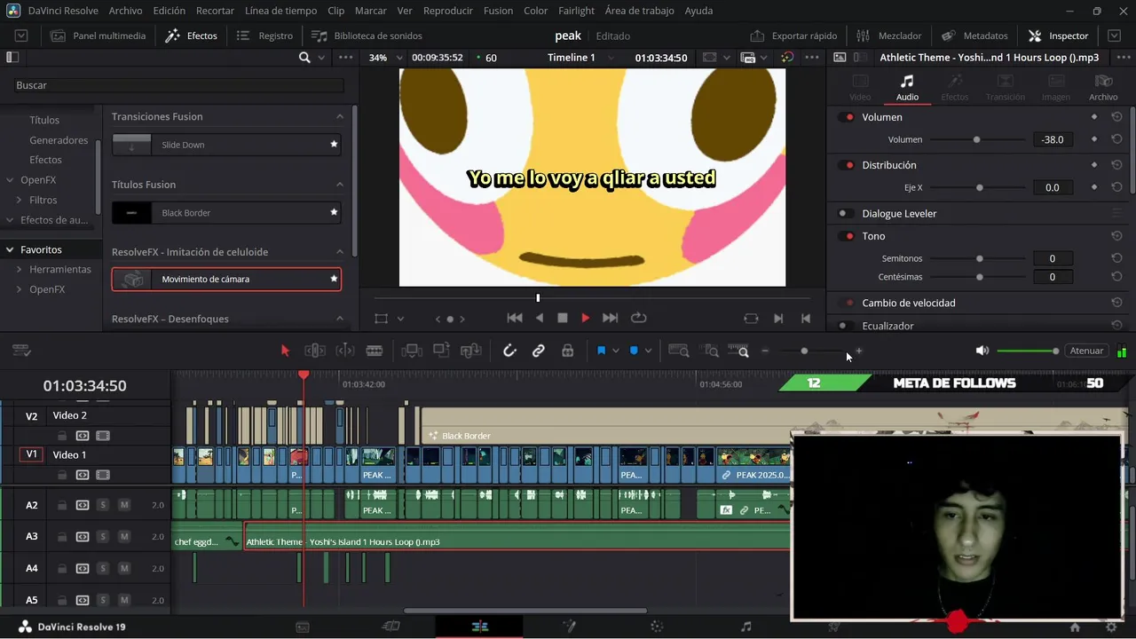Viewport: 1136px width, 639px height.
Task: Collapse ResolveFX - Imitación de celuloide category
Action: [x=340, y=252]
